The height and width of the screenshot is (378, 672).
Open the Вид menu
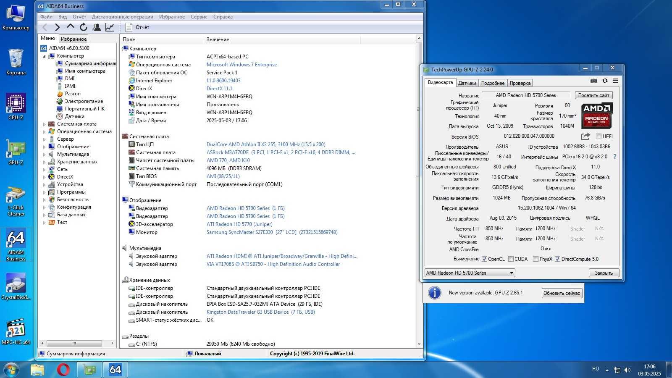pos(63,17)
